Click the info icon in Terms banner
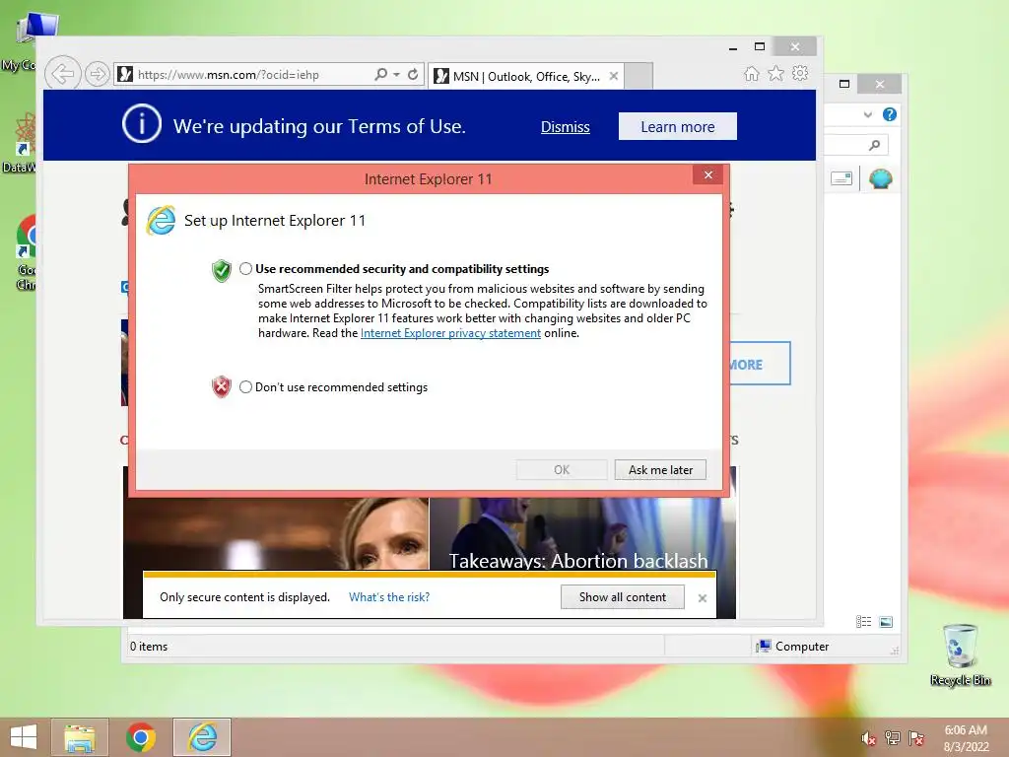Screen dimensions: 1009x757 point(142,123)
